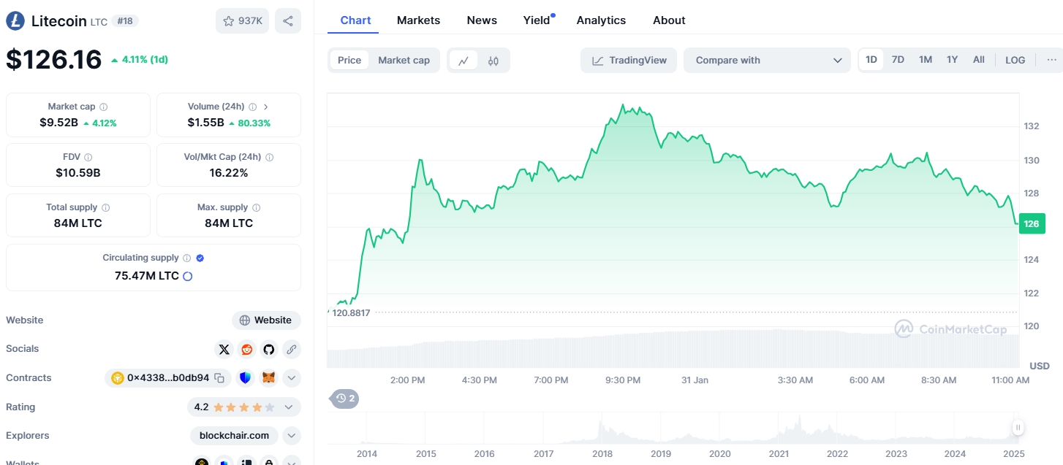The height and width of the screenshot is (465, 1063).
Task: Switch to candlestick chart icon
Action: 493,61
